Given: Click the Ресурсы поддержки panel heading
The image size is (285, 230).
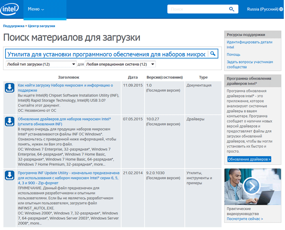Looking at the screenshot, I should click(x=246, y=35).
